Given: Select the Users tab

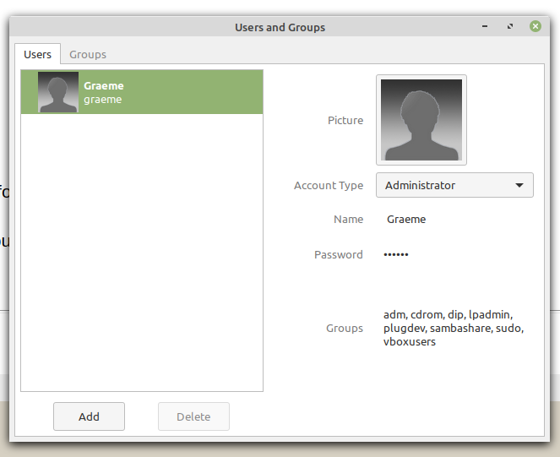Looking at the screenshot, I should [x=38, y=54].
